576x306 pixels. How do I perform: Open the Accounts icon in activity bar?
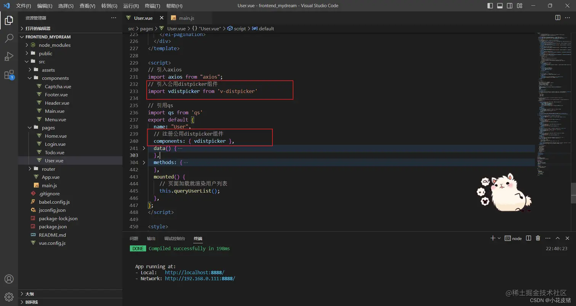point(9,279)
